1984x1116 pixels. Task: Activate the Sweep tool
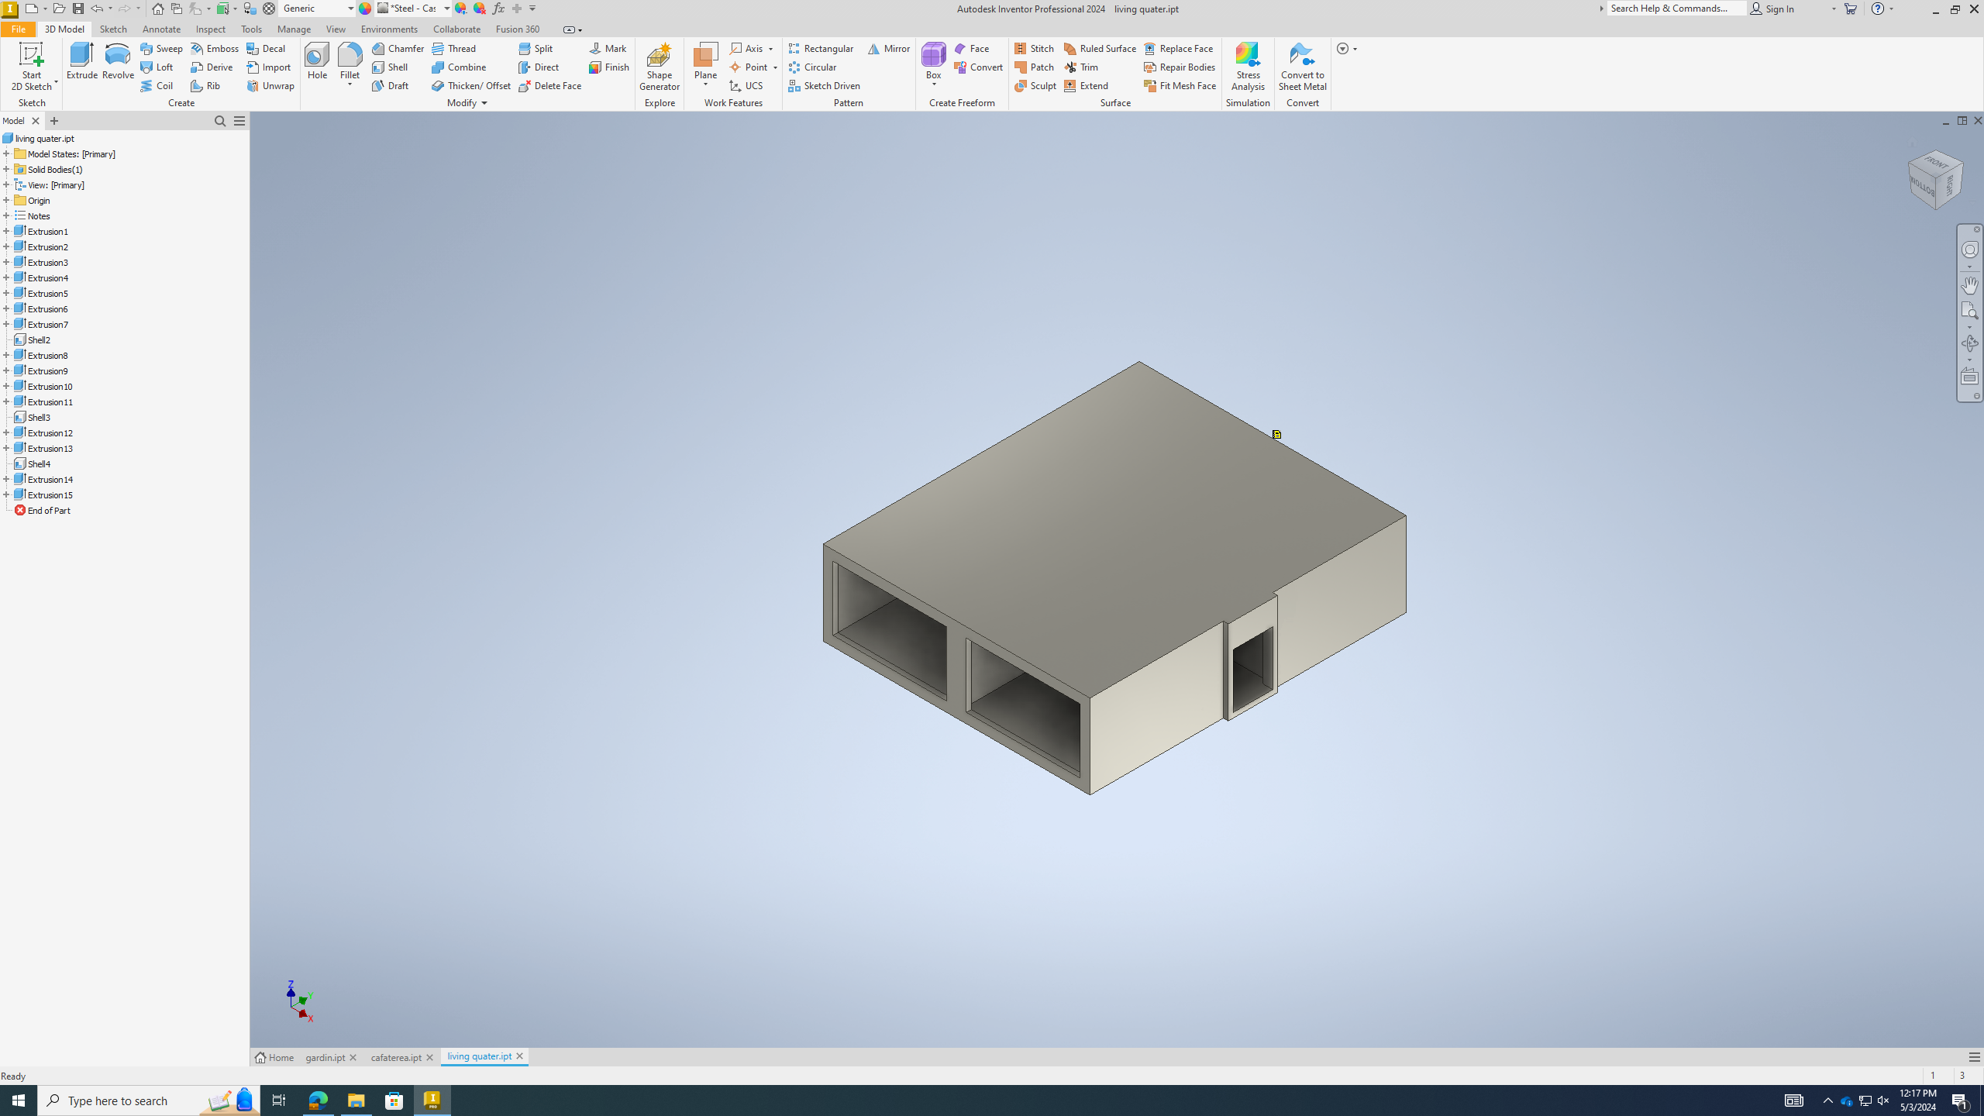tap(161, 48)
